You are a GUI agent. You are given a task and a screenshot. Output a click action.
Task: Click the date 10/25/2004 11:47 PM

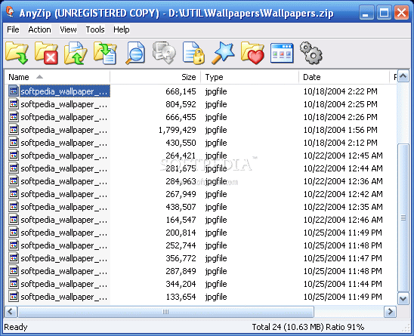(x=343, y=258)
